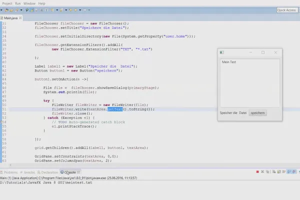The image size is (300, 200).
Task: Click the JavaFX window title bar icon
Action: point(221,52)
